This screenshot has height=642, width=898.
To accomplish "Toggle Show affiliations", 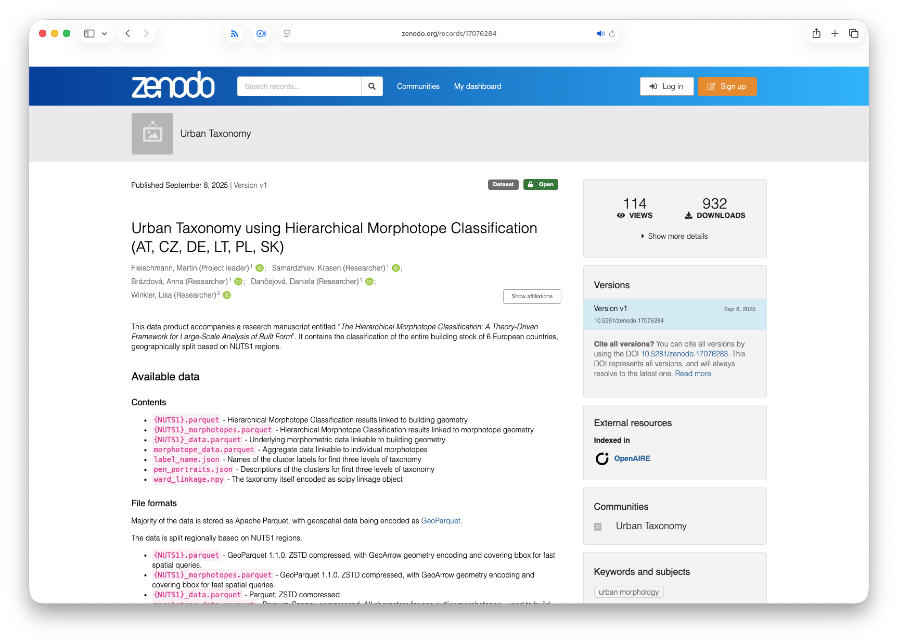I will coord(532,297).
